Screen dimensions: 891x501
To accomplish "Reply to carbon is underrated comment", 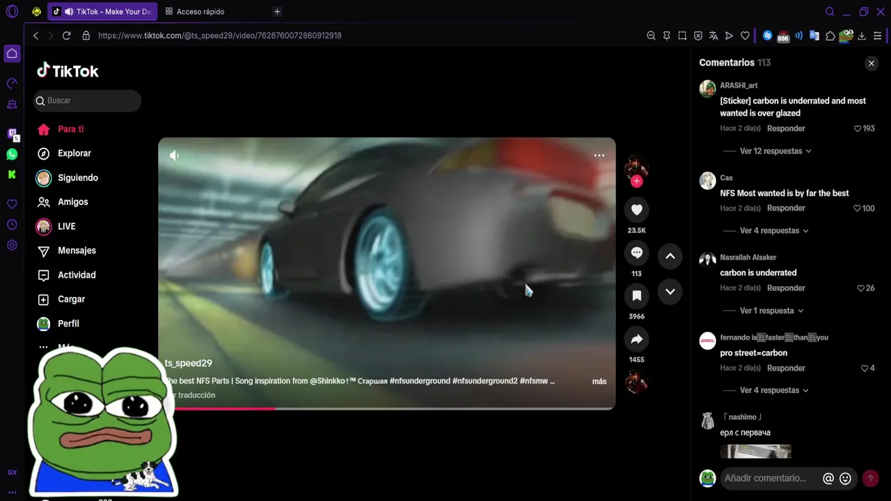I will point(786,288).
